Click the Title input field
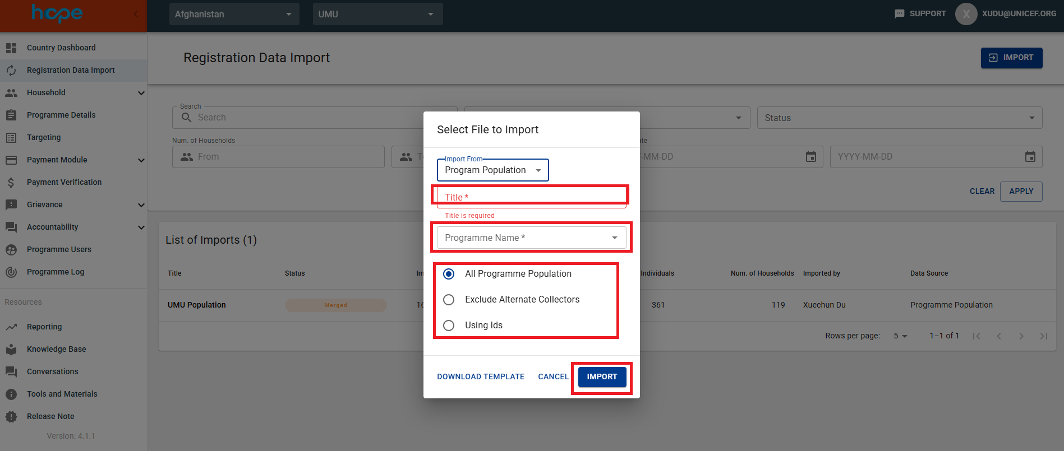Image resolution: width=1064 pixels, height=451 pixels. (531, 198)
